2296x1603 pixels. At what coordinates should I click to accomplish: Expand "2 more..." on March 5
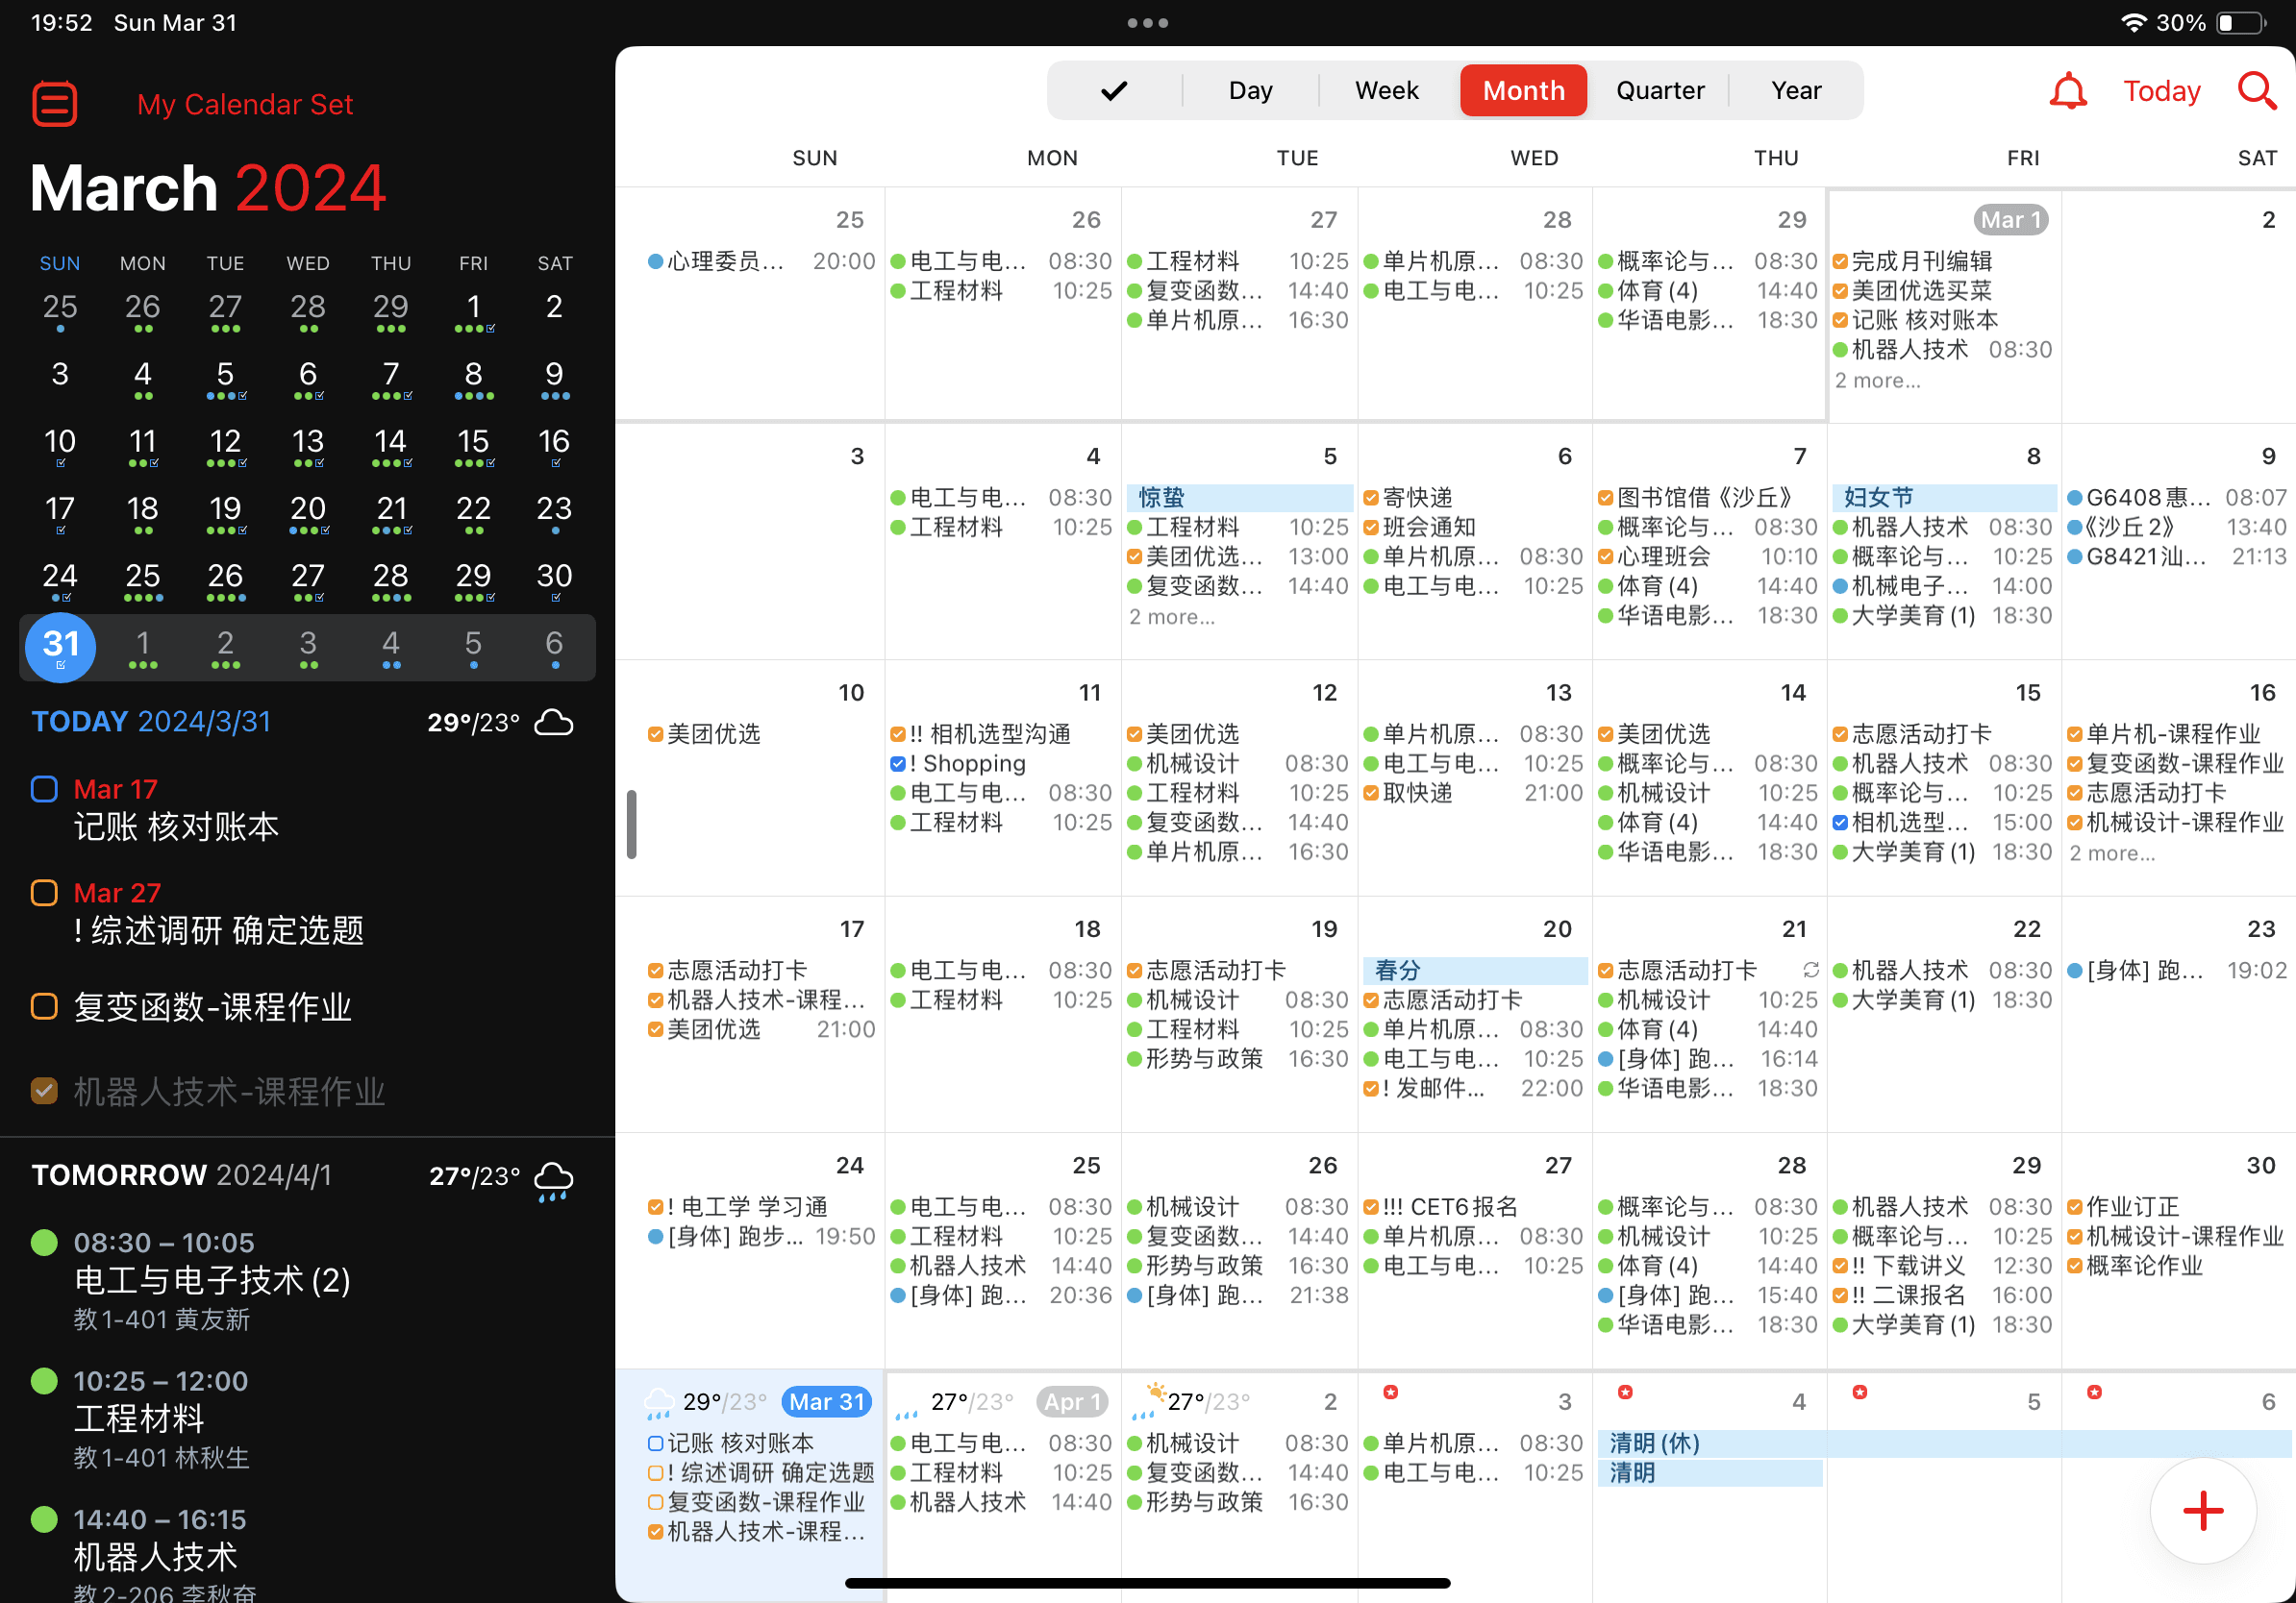1172,617
